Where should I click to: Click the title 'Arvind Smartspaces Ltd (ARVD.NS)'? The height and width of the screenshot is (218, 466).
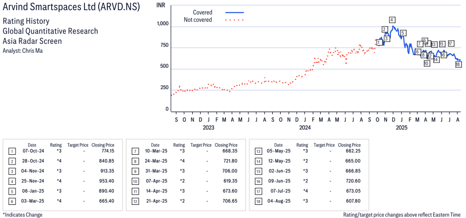click(x=71, y=7)
